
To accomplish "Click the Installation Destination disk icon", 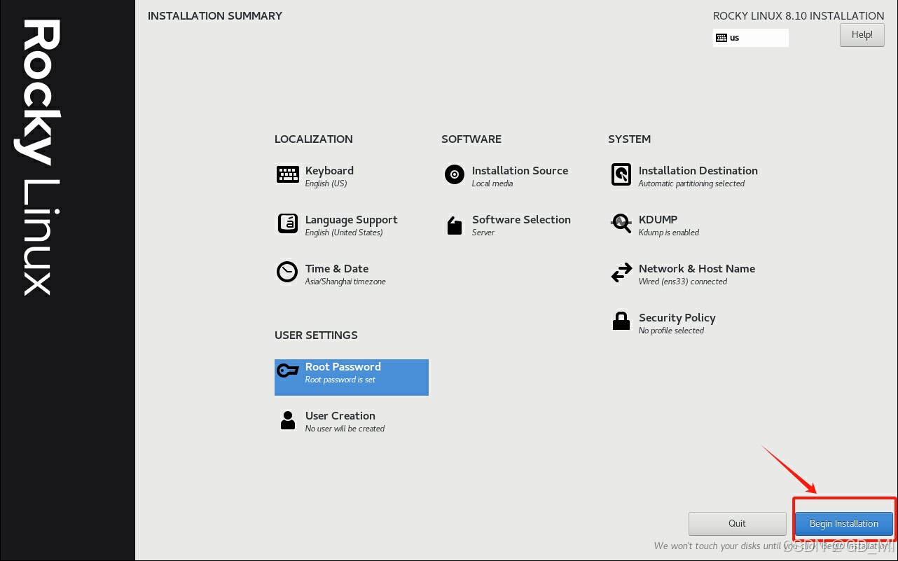I will coord(621,174).
